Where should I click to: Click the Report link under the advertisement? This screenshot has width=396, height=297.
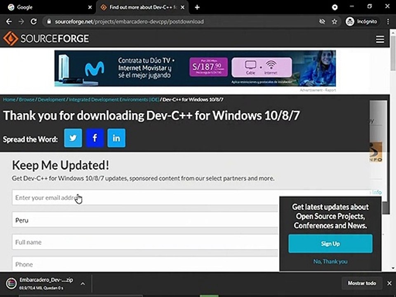coord(330,90)
